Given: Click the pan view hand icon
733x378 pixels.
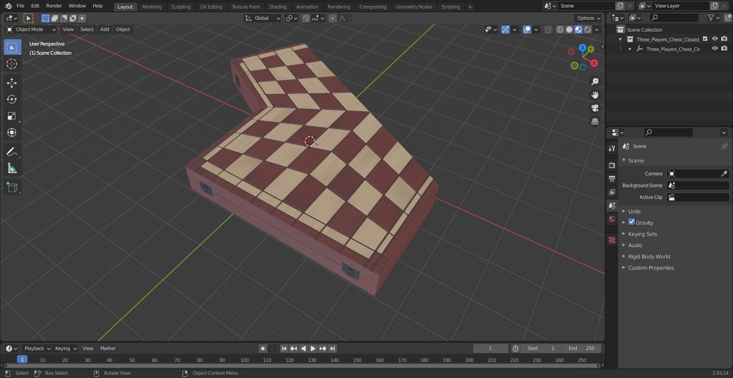Looking at the screenshot, I should click(595, 95).
